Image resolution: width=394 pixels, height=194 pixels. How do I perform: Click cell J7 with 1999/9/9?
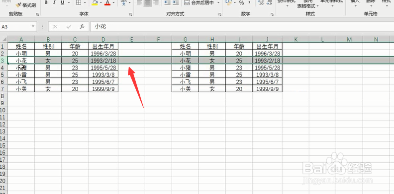[x=267, y=89]
